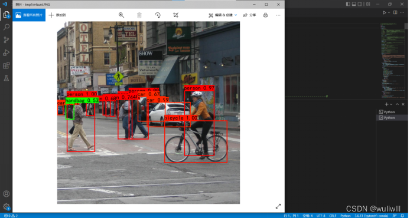Toggle VS Code bottom panel layout
The image size is (410, 218).
point(354,4)
